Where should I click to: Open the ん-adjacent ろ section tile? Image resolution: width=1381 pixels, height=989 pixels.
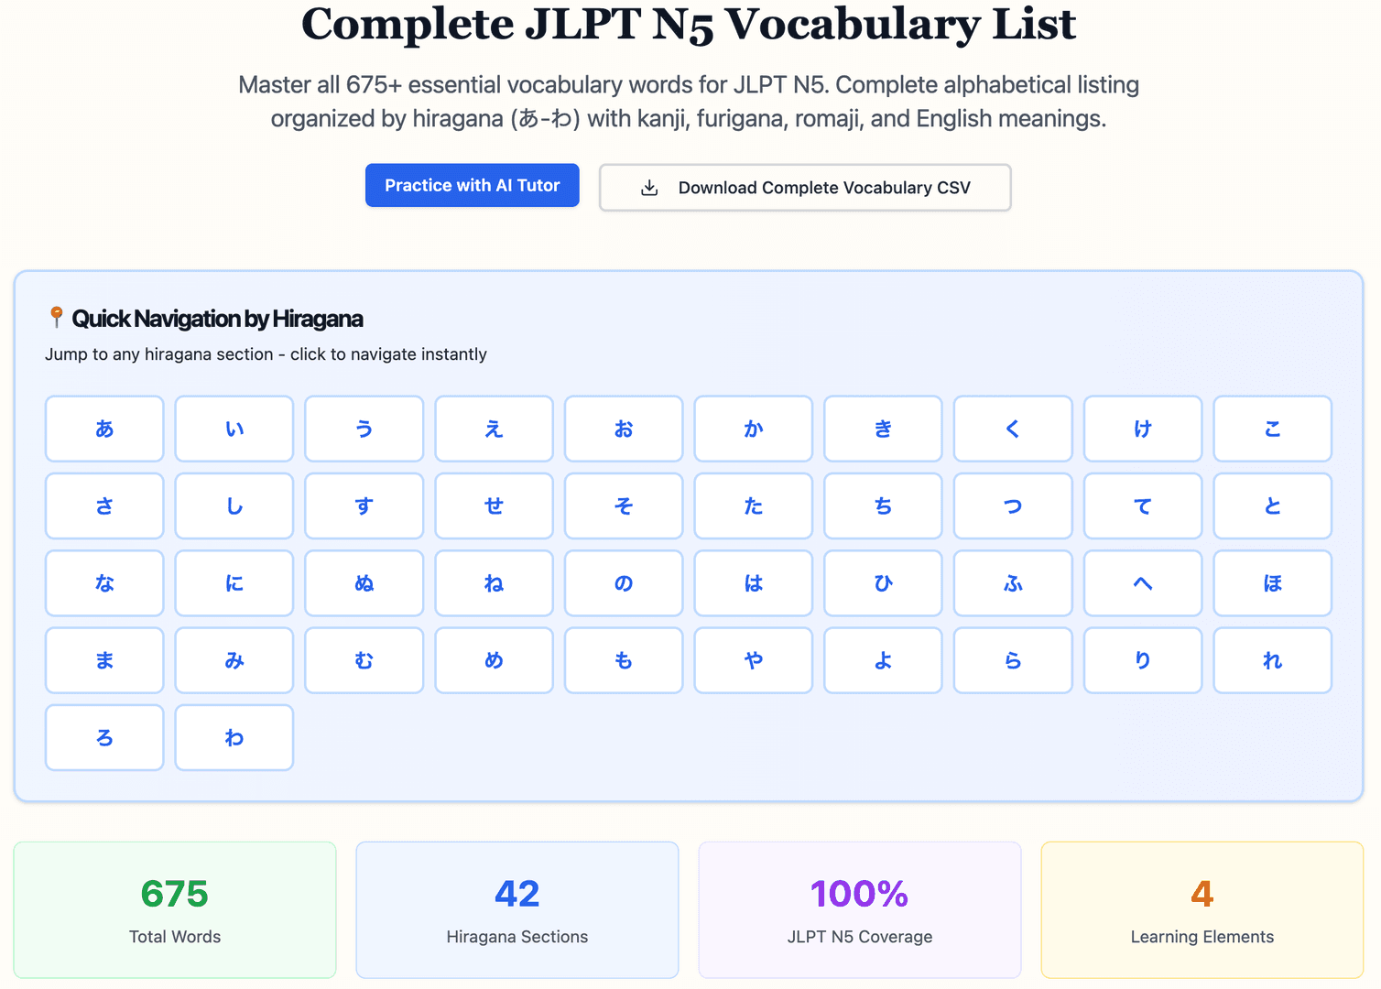(104, 736)
